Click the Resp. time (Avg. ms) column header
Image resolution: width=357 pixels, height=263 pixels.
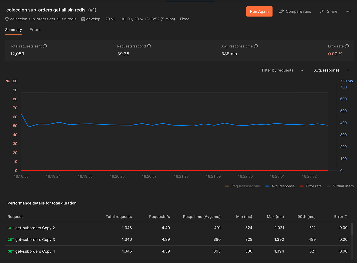pyautogui.click(x=202, y=217)
